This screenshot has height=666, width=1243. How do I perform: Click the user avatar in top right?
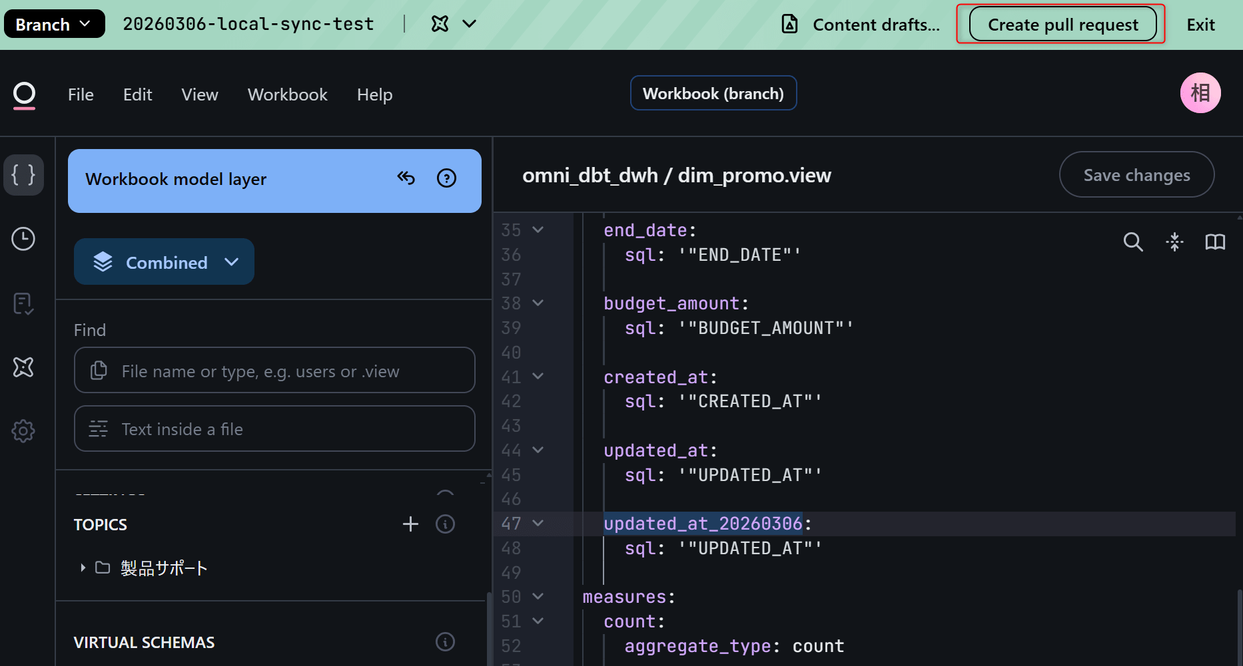[x=1200, y=93]
